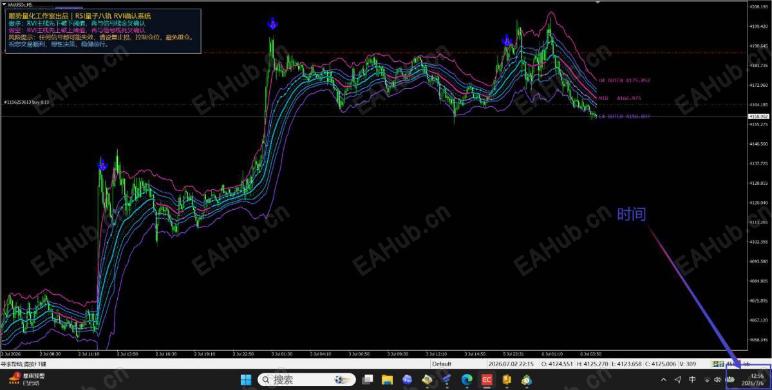Screen dimensions: 772x390
Task: Open Microsoft Edge from the taskbar
Action: 467,380
